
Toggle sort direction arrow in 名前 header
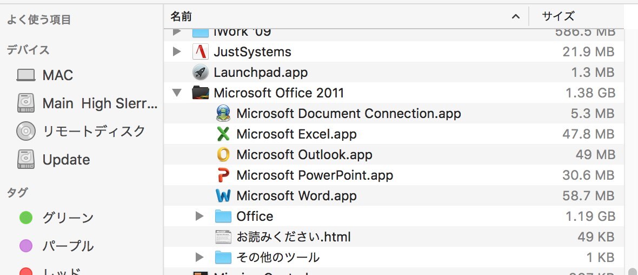point(515,17)
